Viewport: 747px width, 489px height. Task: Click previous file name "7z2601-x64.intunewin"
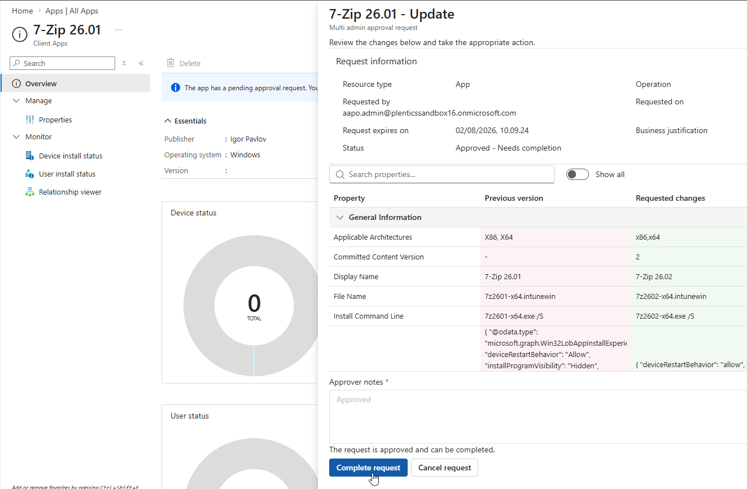[520, 296]
